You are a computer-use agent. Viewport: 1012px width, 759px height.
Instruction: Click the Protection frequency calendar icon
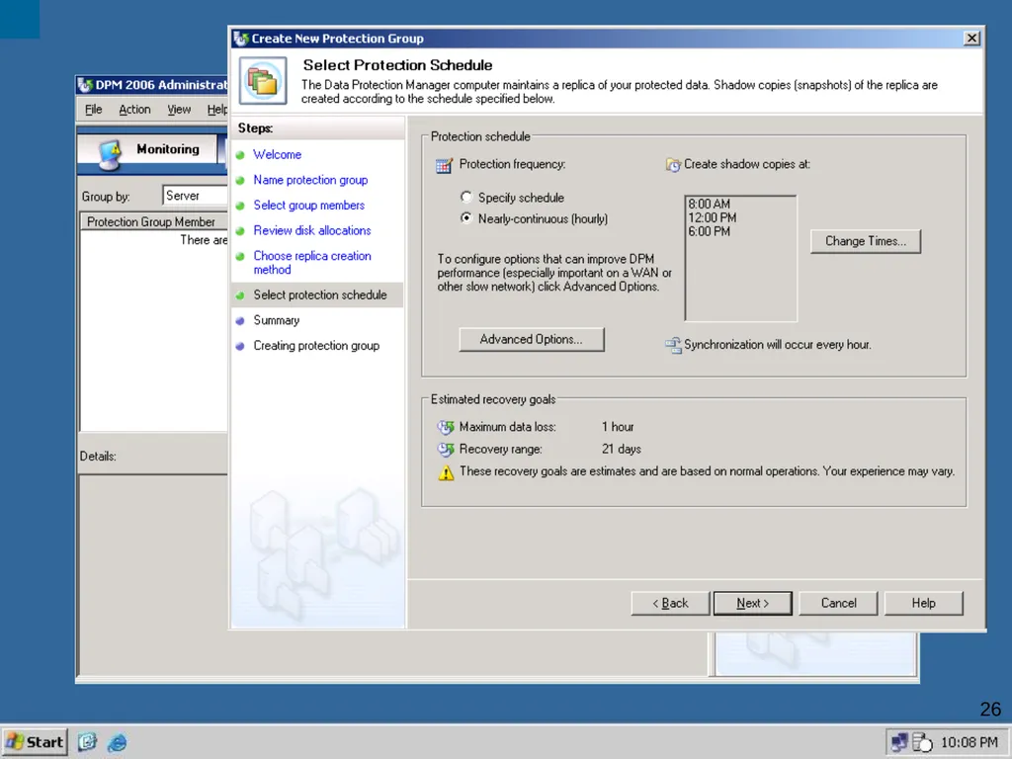pyautogui.click(x=444, y=165)
